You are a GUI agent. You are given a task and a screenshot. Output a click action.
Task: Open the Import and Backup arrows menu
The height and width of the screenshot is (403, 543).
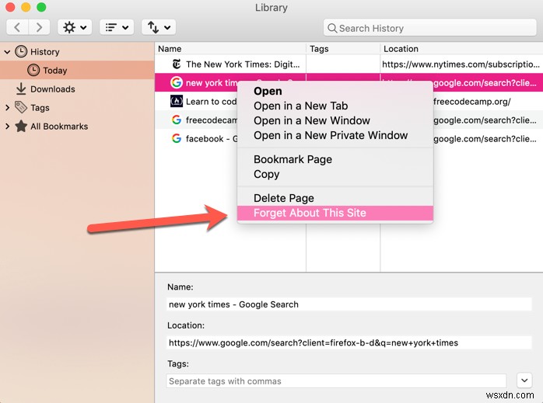coord(159,27)
